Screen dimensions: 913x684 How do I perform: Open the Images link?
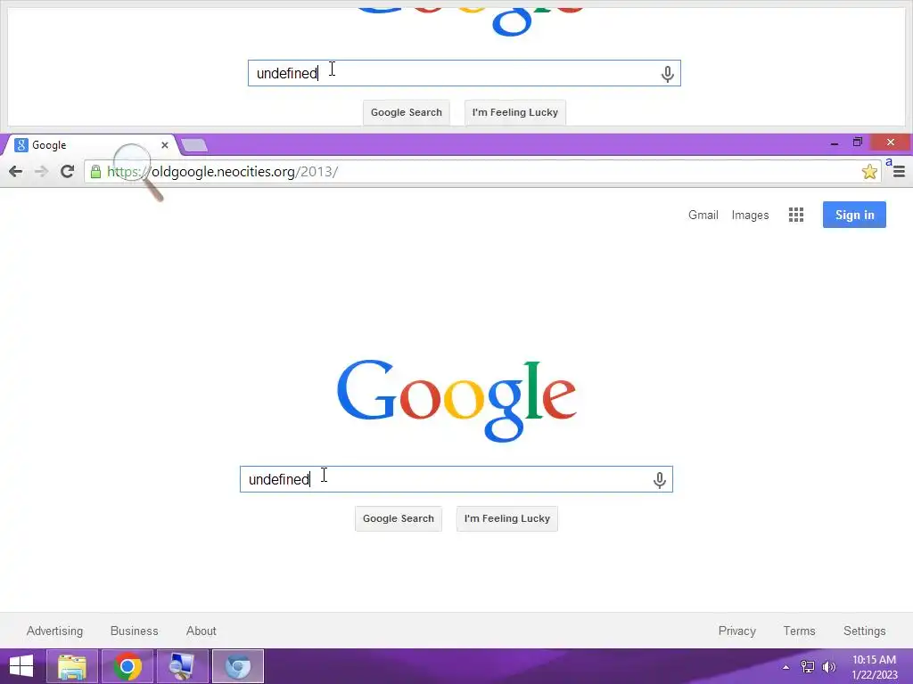coord(750,216)
